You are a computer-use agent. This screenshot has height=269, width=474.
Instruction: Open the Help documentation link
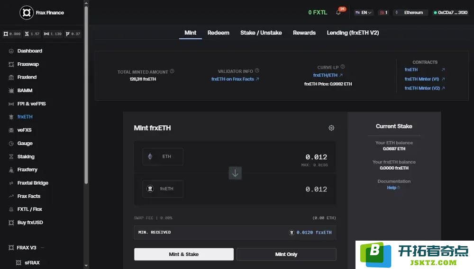tap(393, 188)
